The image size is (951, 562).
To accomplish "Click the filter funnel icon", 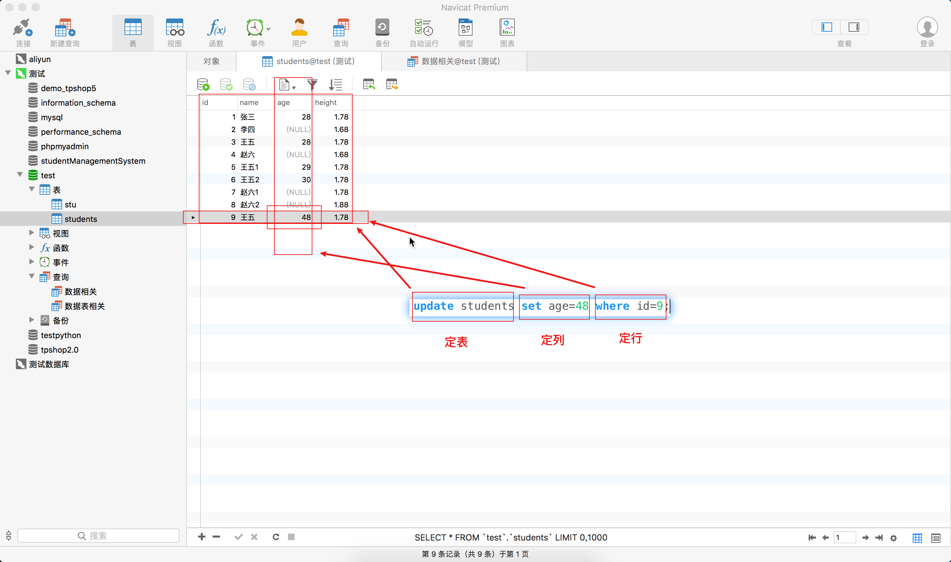I will click(x=312, y=85).
